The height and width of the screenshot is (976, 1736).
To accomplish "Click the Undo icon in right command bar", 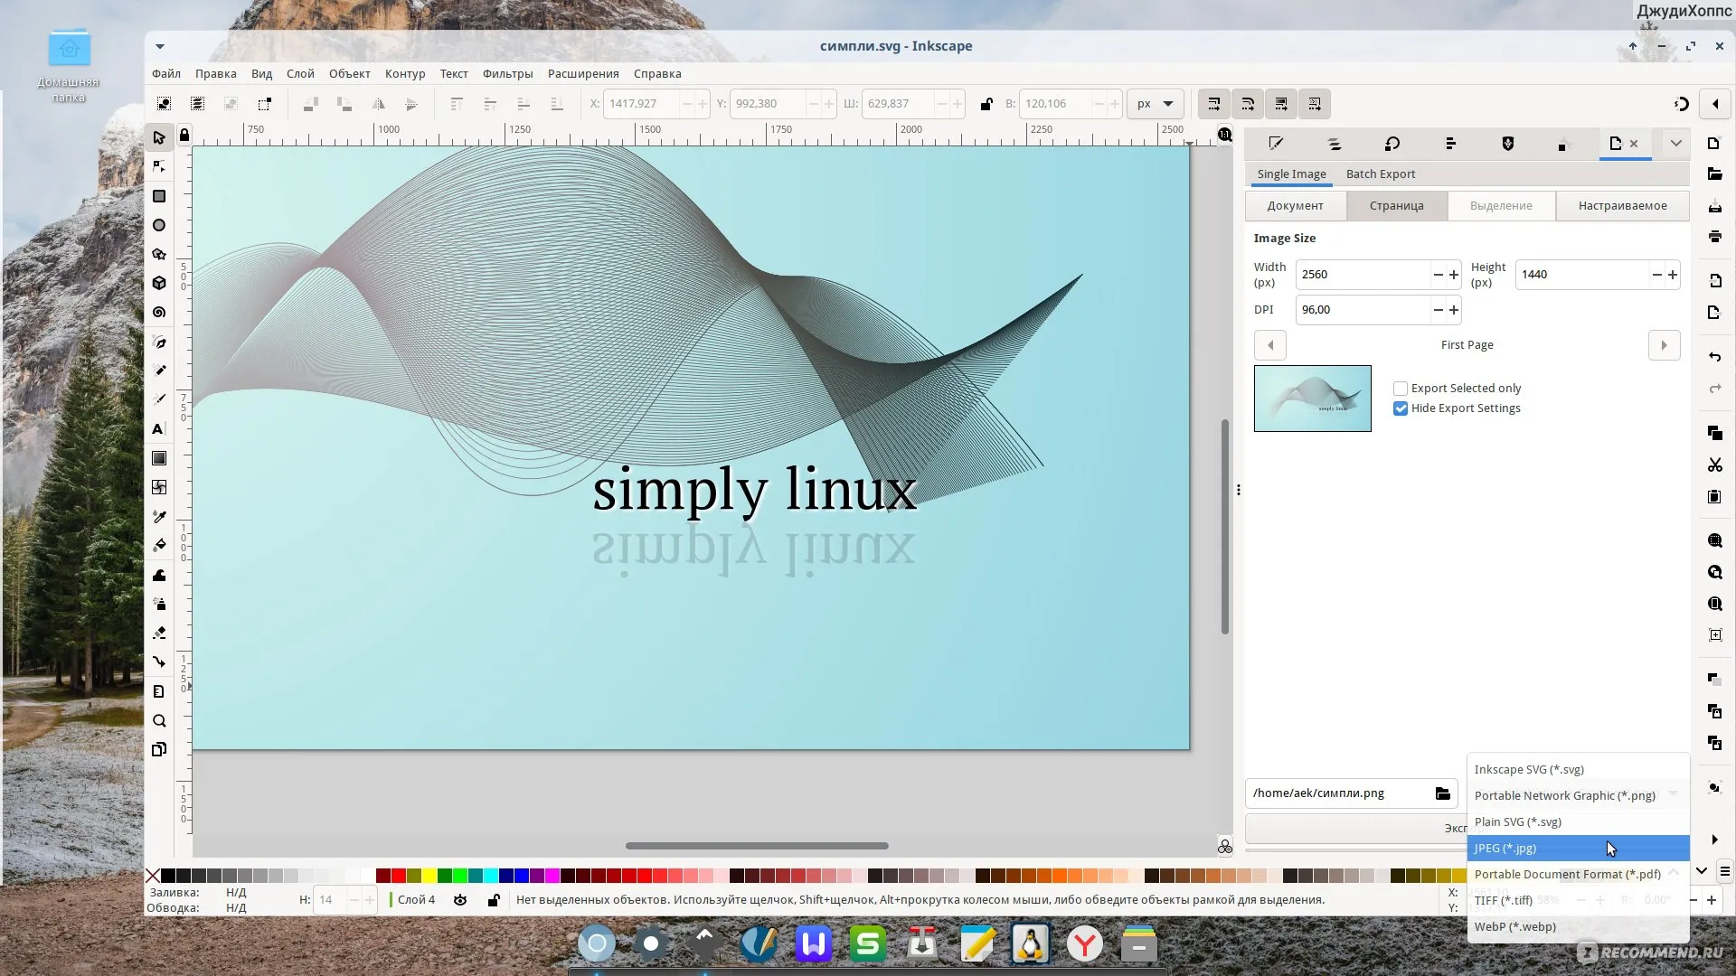I will click(1714, 357).
